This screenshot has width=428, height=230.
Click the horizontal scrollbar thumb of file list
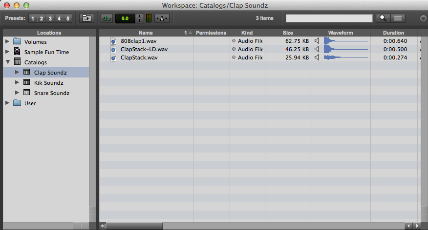(x=134, y=226)
